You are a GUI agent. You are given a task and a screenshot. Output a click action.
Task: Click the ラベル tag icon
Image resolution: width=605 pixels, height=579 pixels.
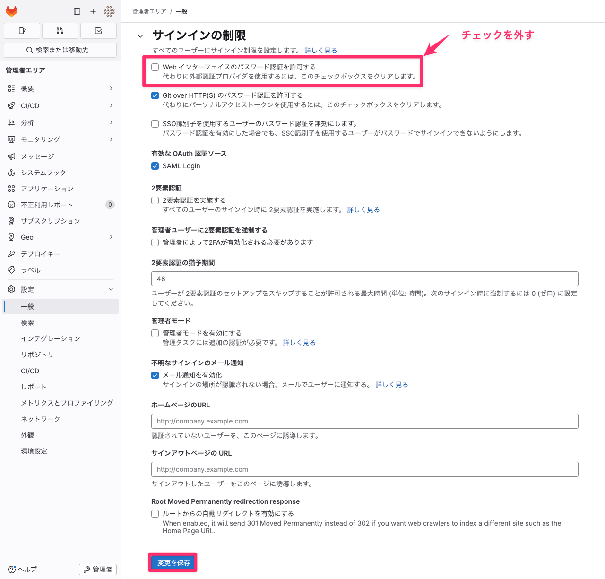11,270
